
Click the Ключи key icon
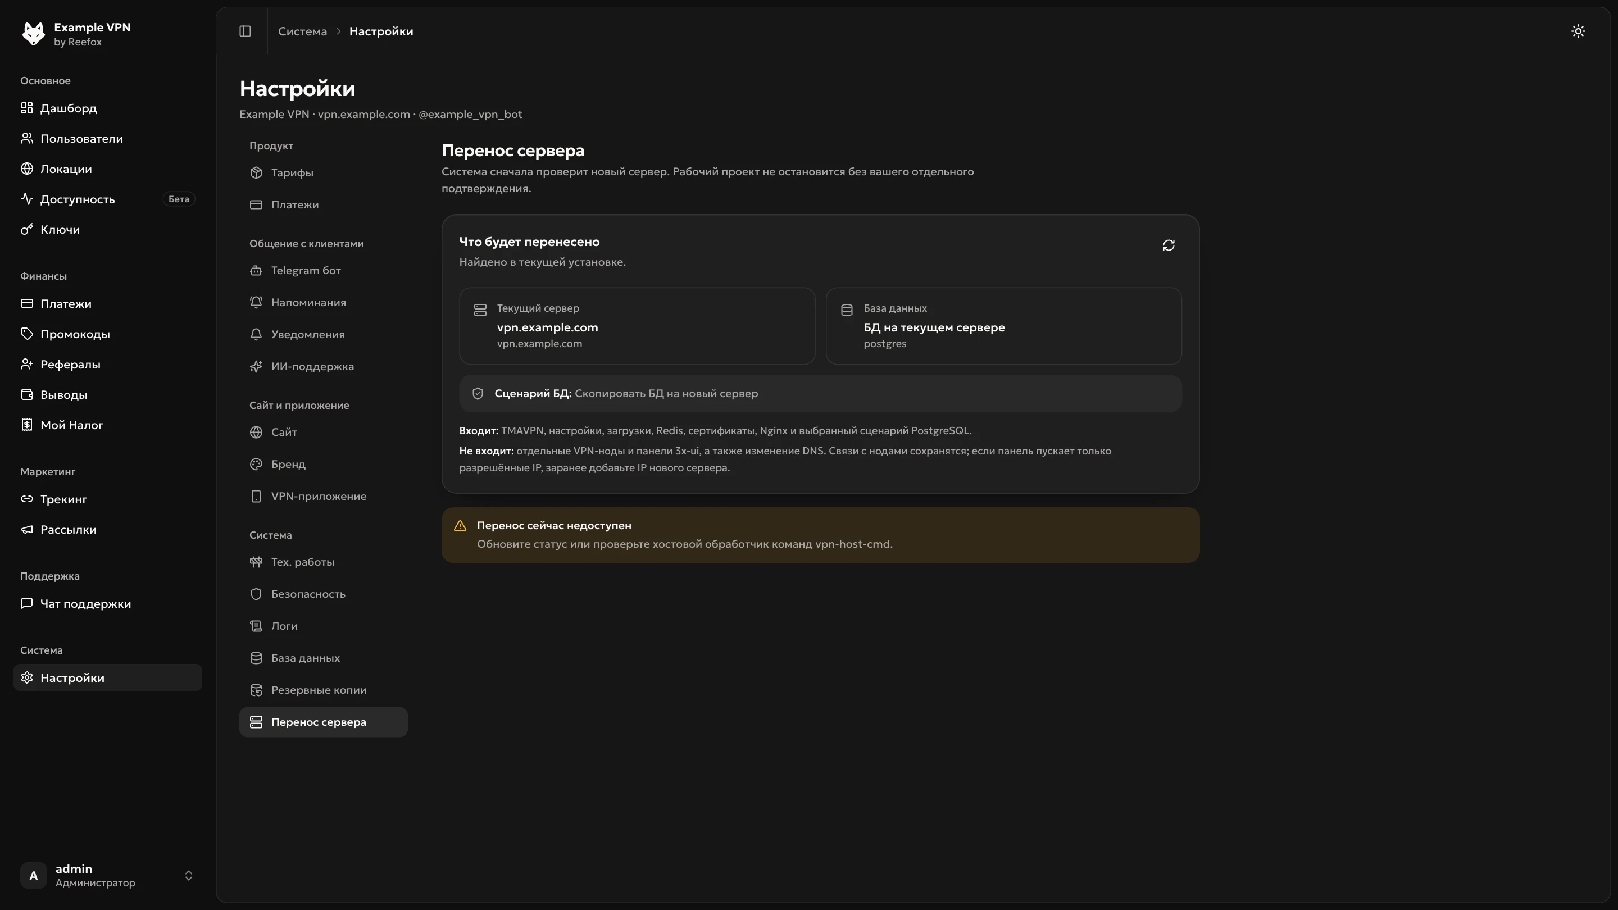(26, 229)
